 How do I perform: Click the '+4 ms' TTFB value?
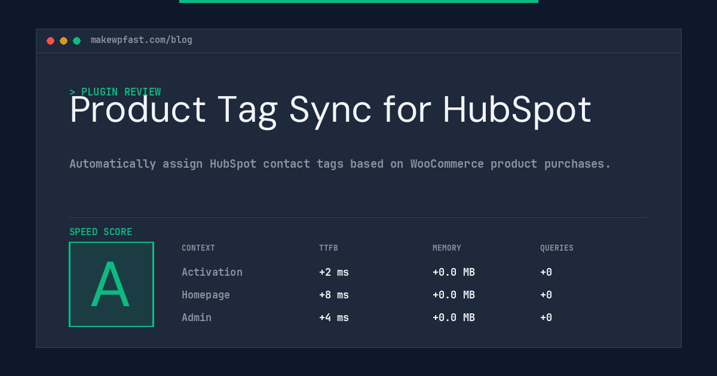(334, 318)
